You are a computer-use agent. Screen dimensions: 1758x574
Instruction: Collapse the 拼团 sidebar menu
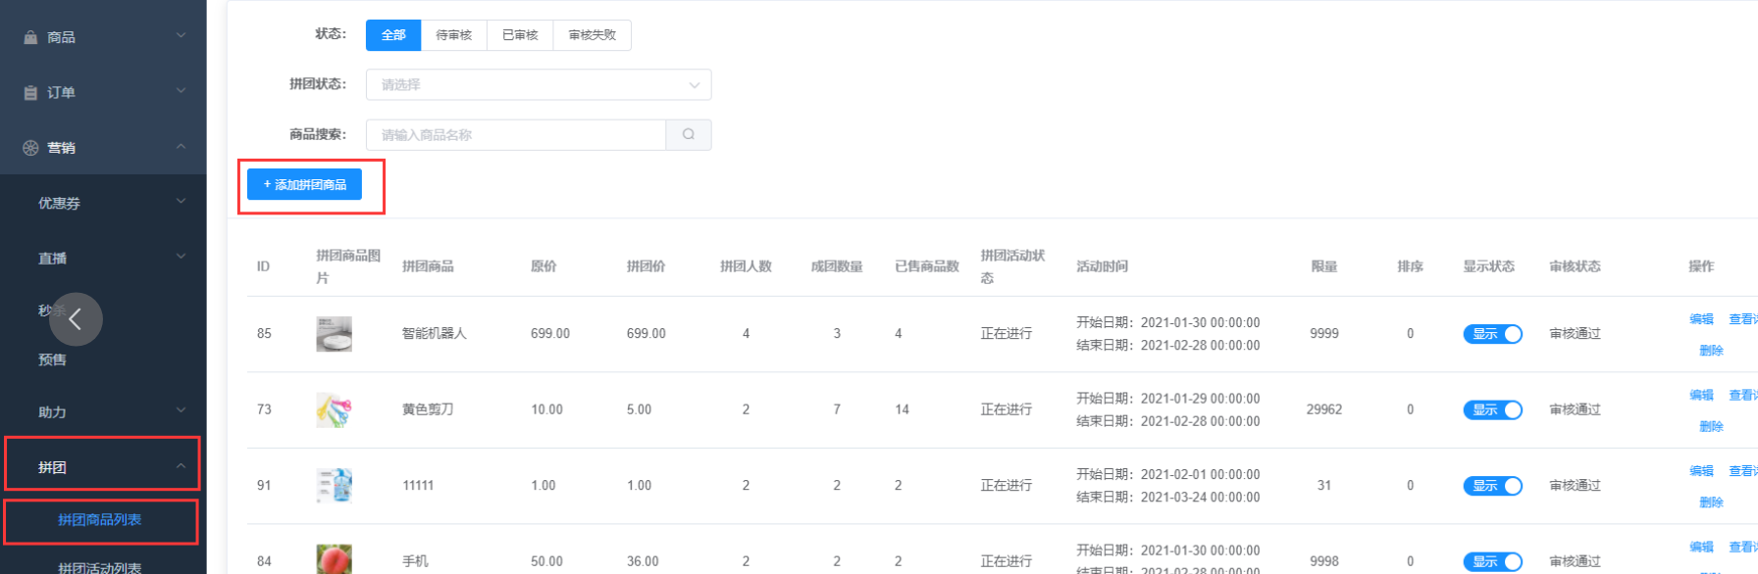(103, 464)
